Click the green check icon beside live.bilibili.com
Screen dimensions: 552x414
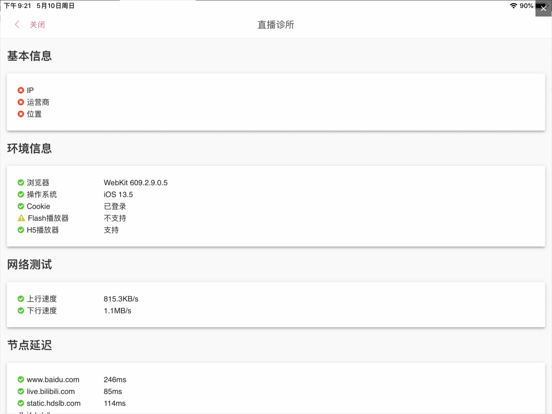click(x=21, y=391)
